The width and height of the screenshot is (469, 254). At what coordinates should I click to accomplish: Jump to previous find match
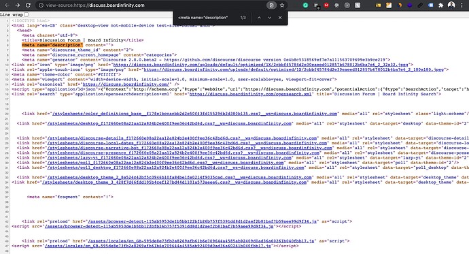259,18
